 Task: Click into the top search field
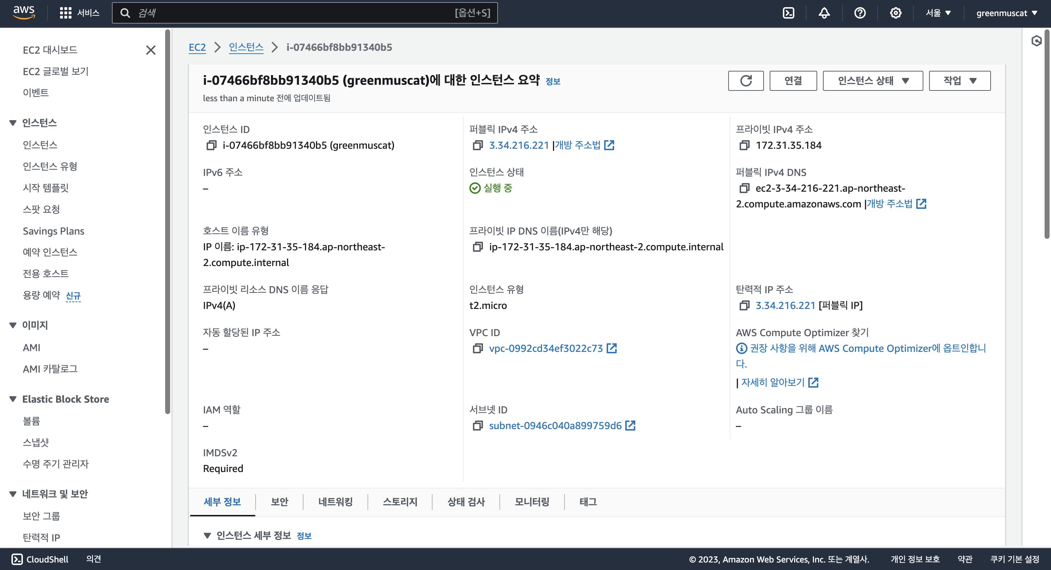[x=294, y=13]
